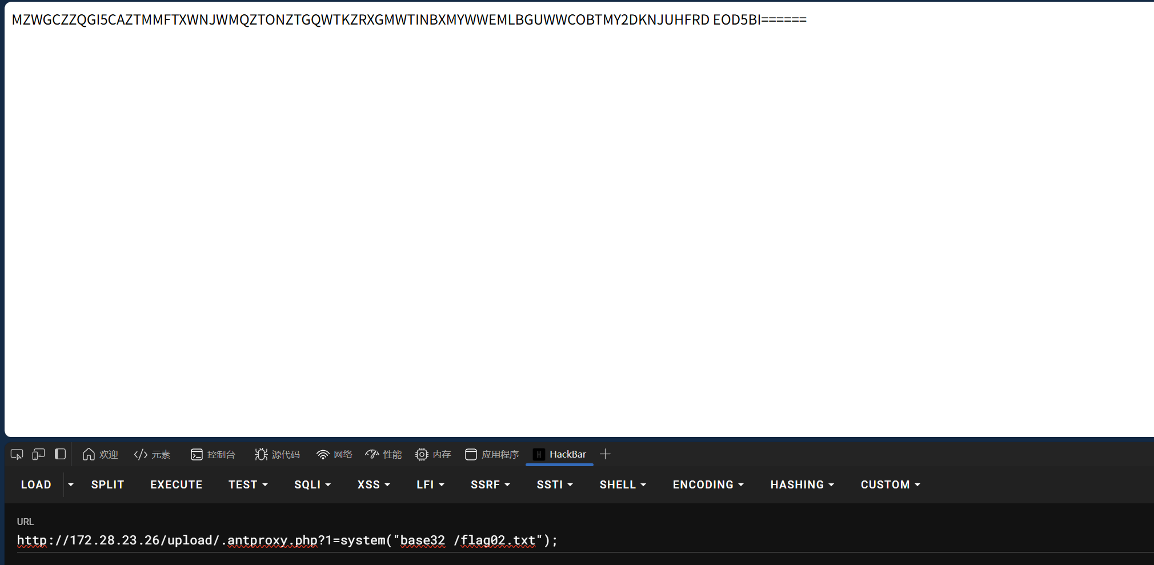The image size is (1154, 565).
Task: Open the 网络 network panel
Action: [334, 454]
